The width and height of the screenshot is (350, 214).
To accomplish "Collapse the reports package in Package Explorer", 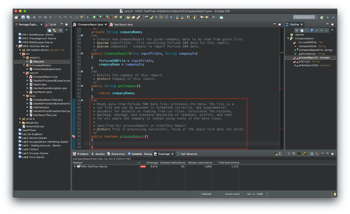I will click(24, 73).
